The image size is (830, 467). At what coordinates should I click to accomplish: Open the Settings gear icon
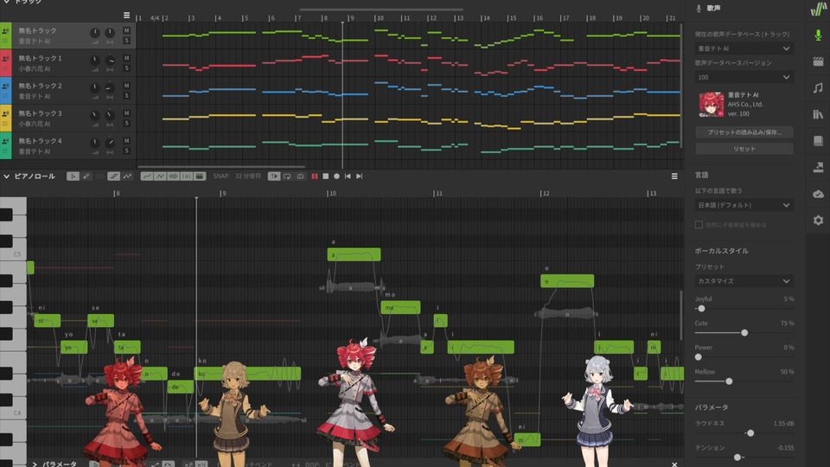click(818, 221)
